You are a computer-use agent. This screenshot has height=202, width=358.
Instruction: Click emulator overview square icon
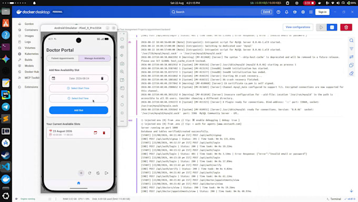click(x=122, y=113)
